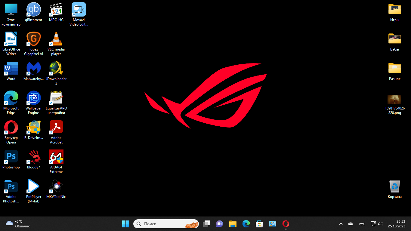Select the Adobe Photosh... desktop shortcut
The image size is (411, 231).
tap(11, 191)
